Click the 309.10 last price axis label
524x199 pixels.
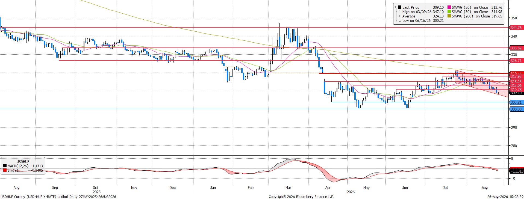(516, 93)
